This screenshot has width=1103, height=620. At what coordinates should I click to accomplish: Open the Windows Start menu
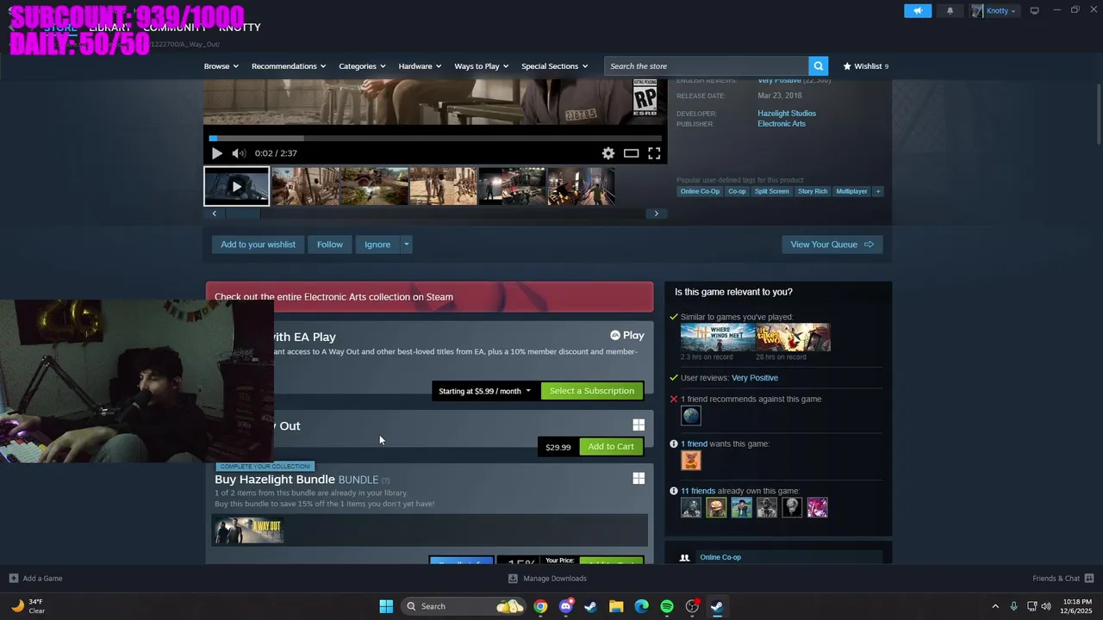(x=386, y=606)
